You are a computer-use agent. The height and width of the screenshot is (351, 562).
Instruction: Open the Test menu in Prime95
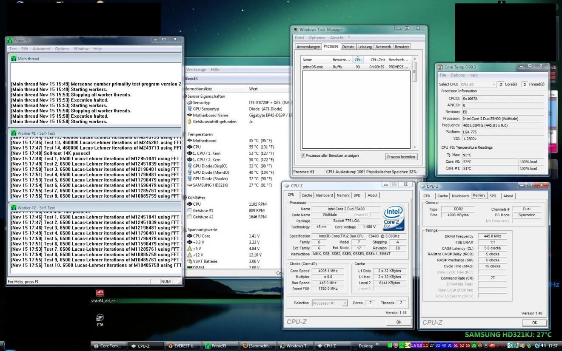tap(13, 49)
